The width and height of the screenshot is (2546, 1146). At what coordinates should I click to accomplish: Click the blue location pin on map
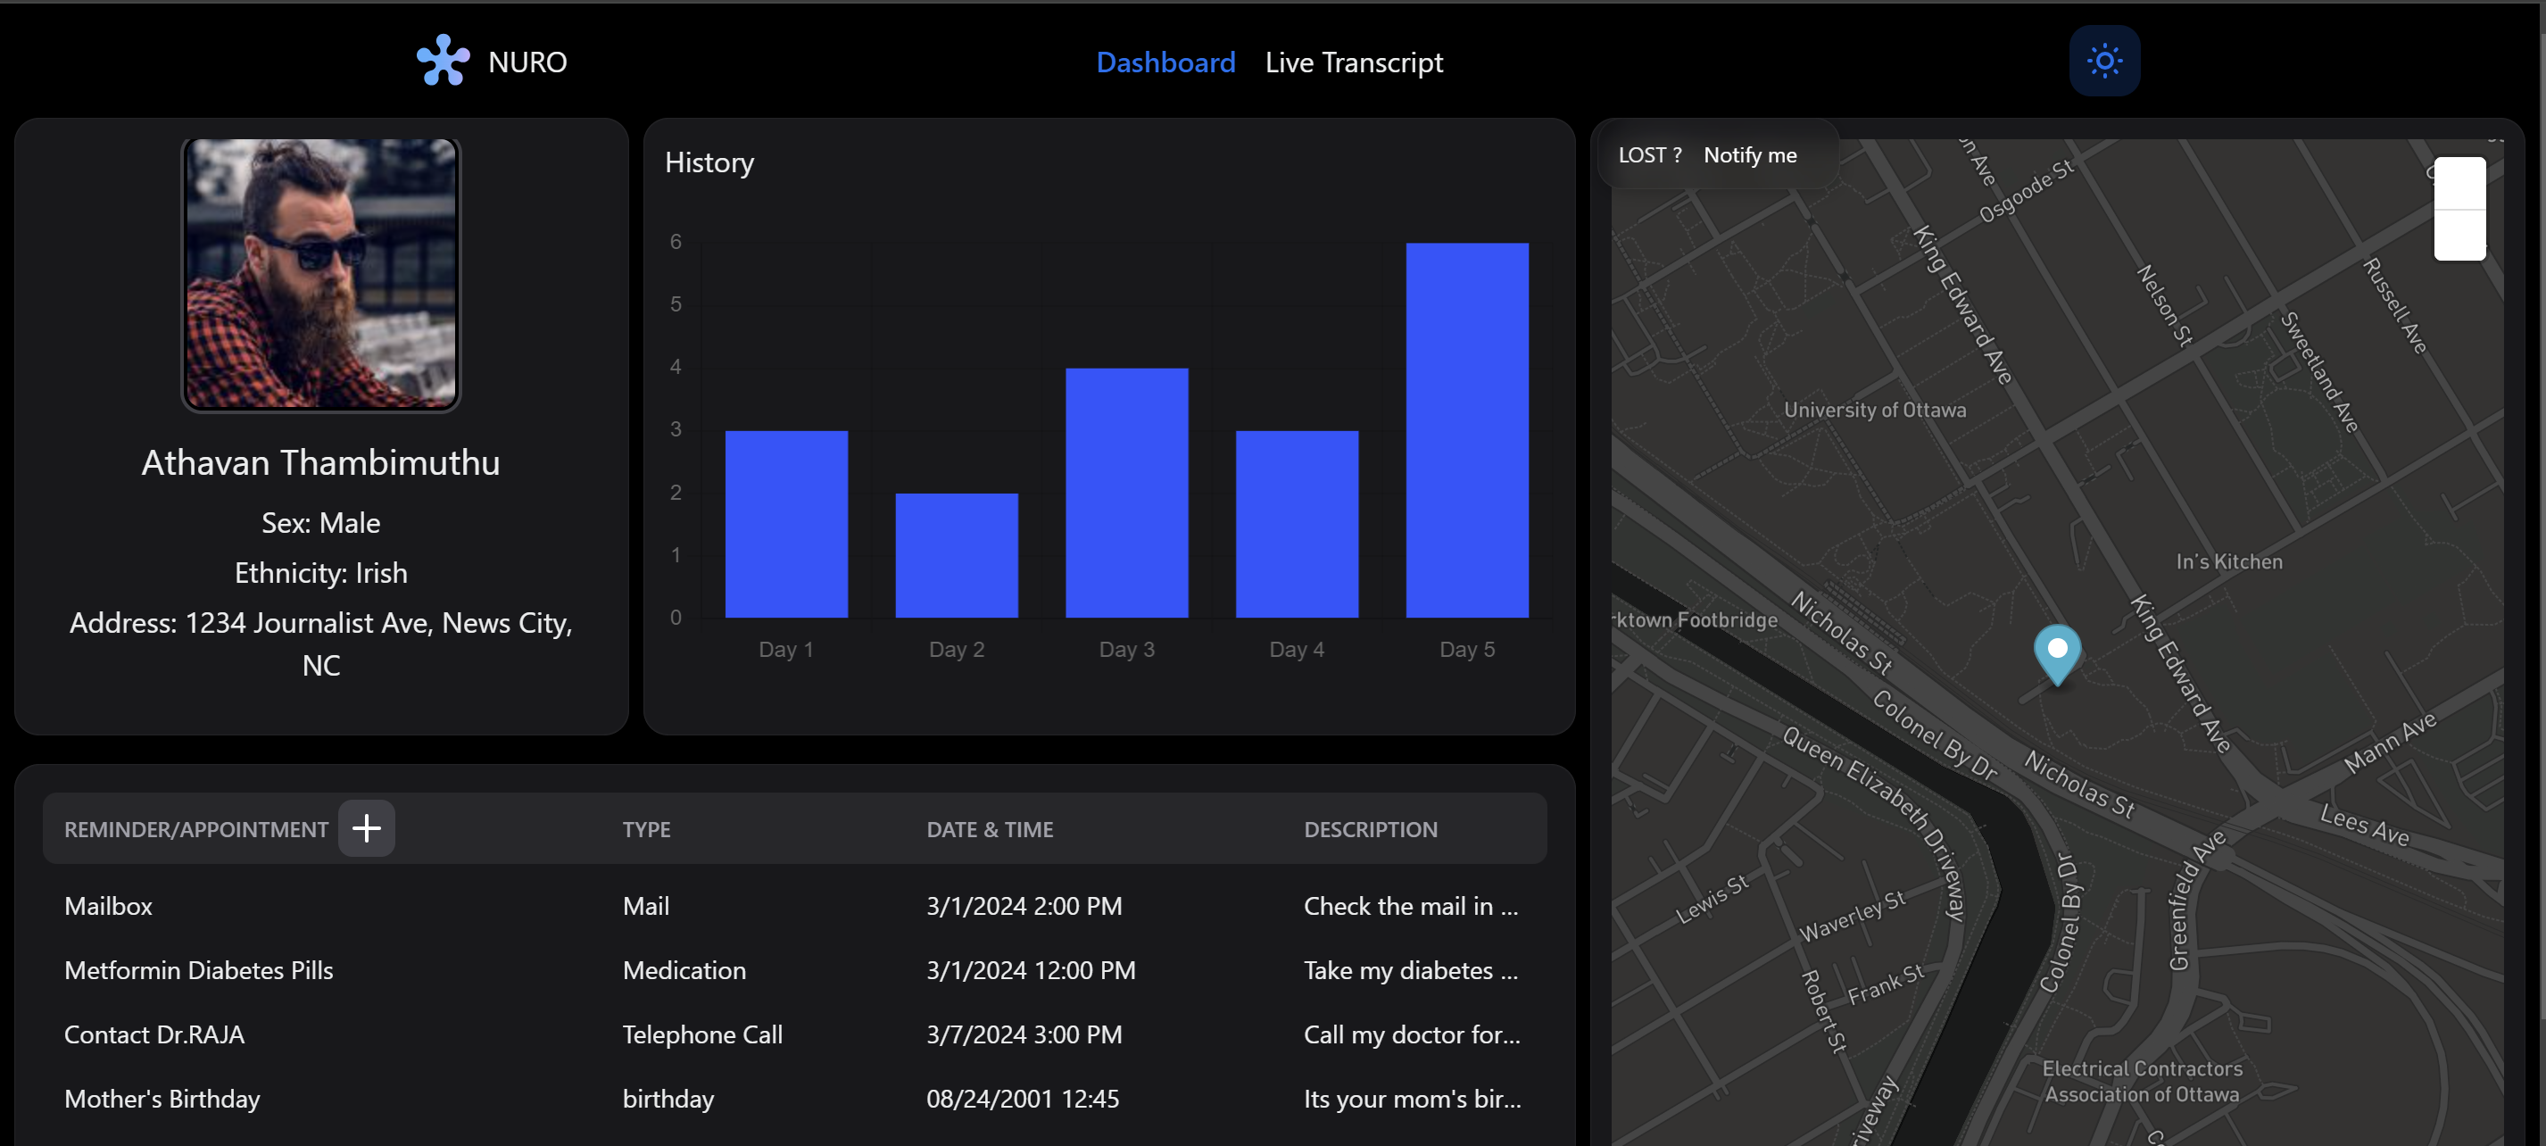(x=2057, y=652)
